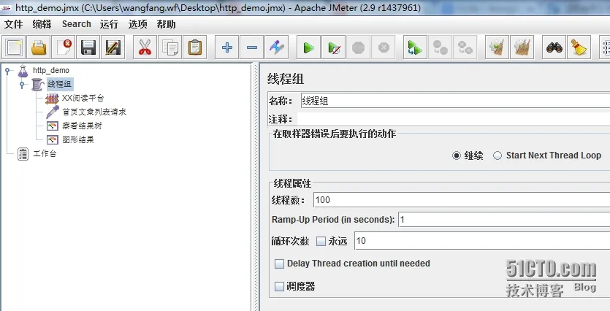Start the test with green play icon
The image size is (610, 311).
click(x=308, y=47)
